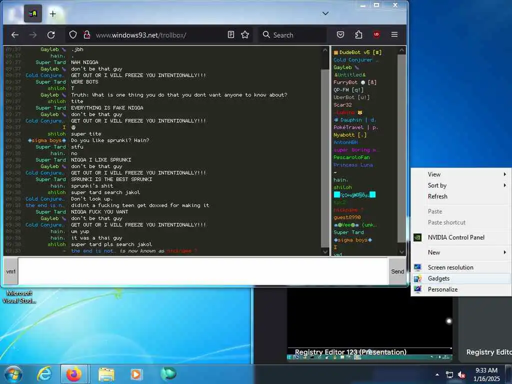This screenshot has width=512, height=384.
Task: Click the uBlock Origin toolbar icon
Action: [x=376, y=34]
